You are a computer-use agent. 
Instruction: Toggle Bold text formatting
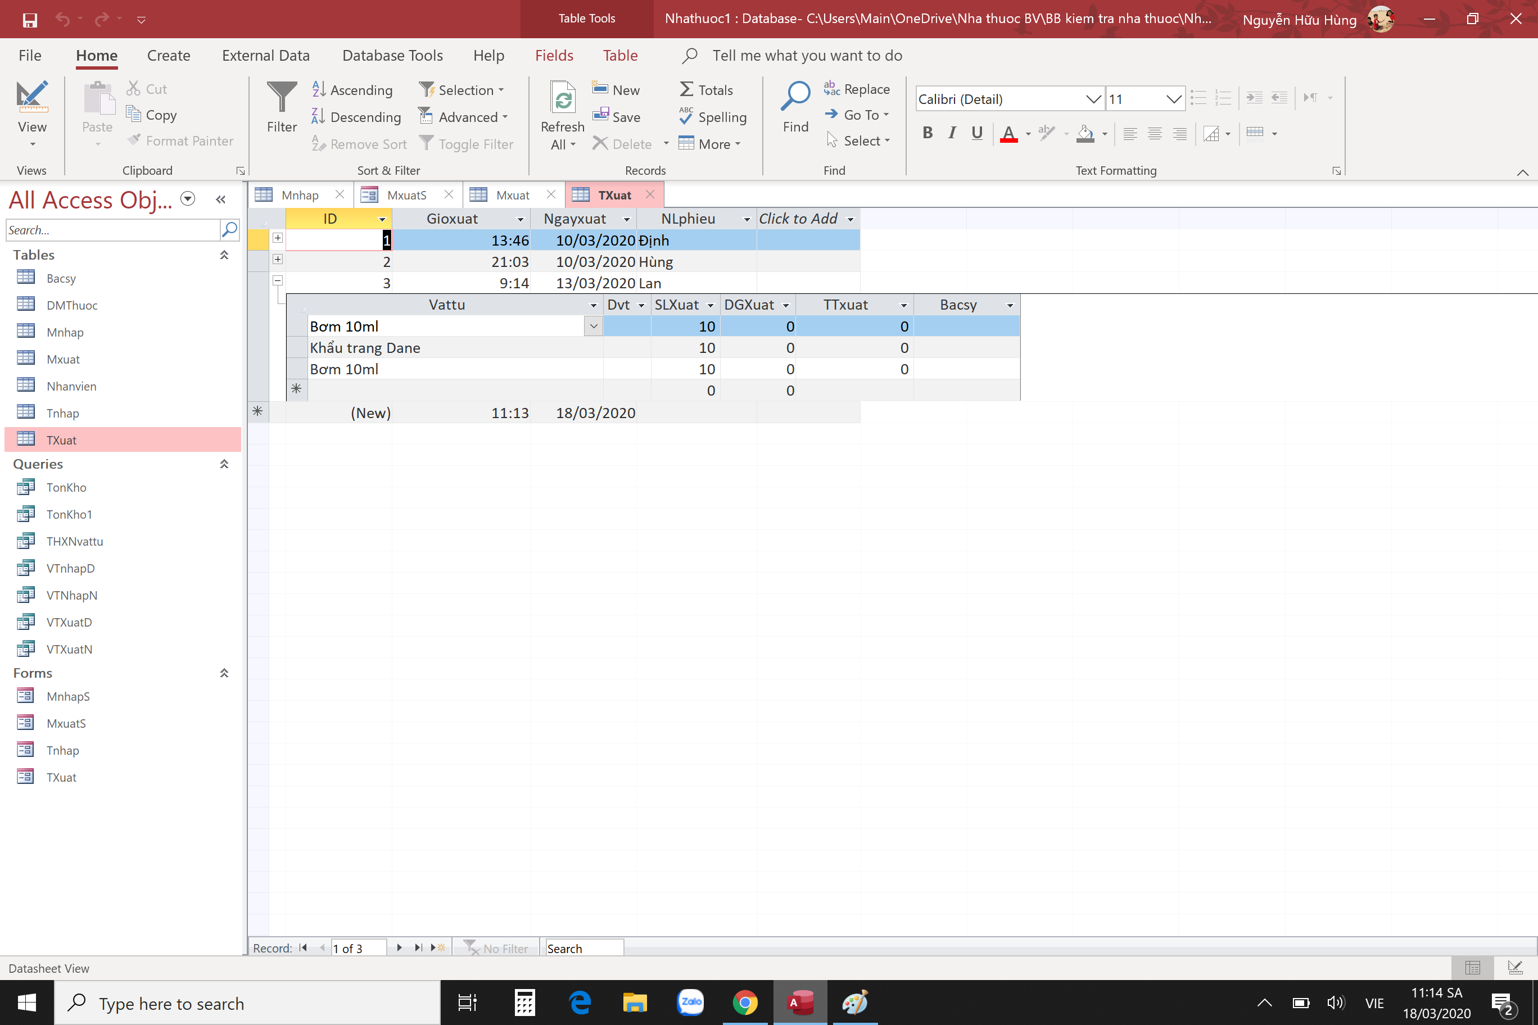coord(928,133)
